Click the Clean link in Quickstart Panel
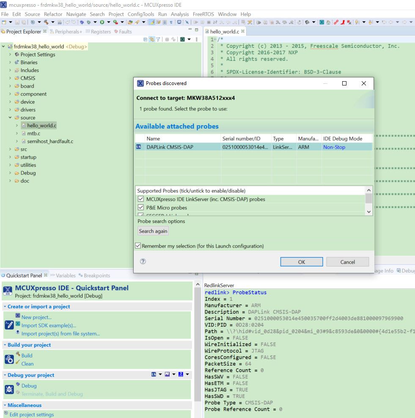Screen dimensions: 415x418 27,363
